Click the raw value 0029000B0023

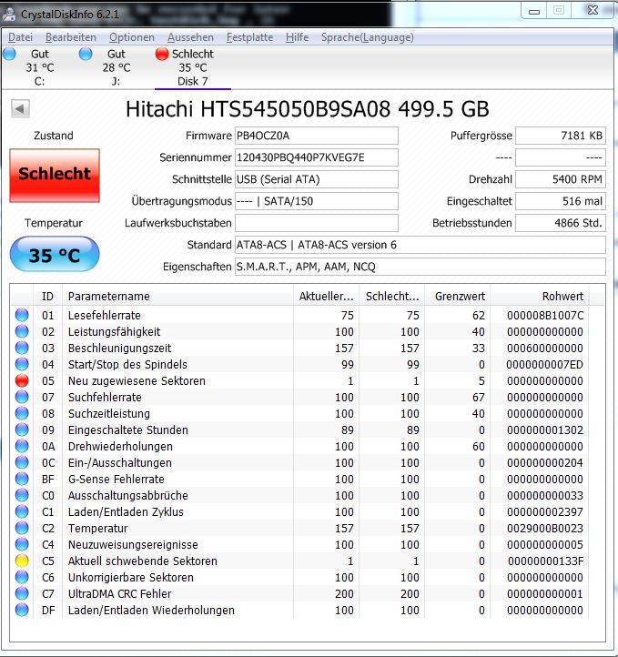pyautogui.click(x=545, y=529)
